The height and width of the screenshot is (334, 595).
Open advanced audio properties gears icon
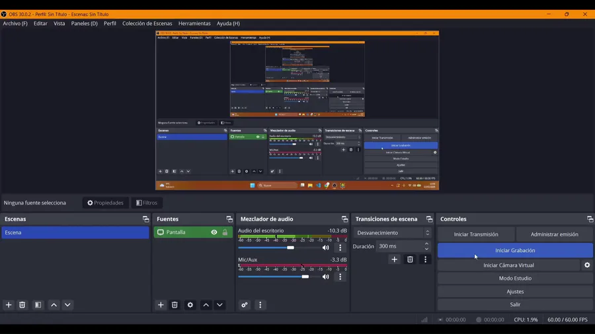[245, 305]
